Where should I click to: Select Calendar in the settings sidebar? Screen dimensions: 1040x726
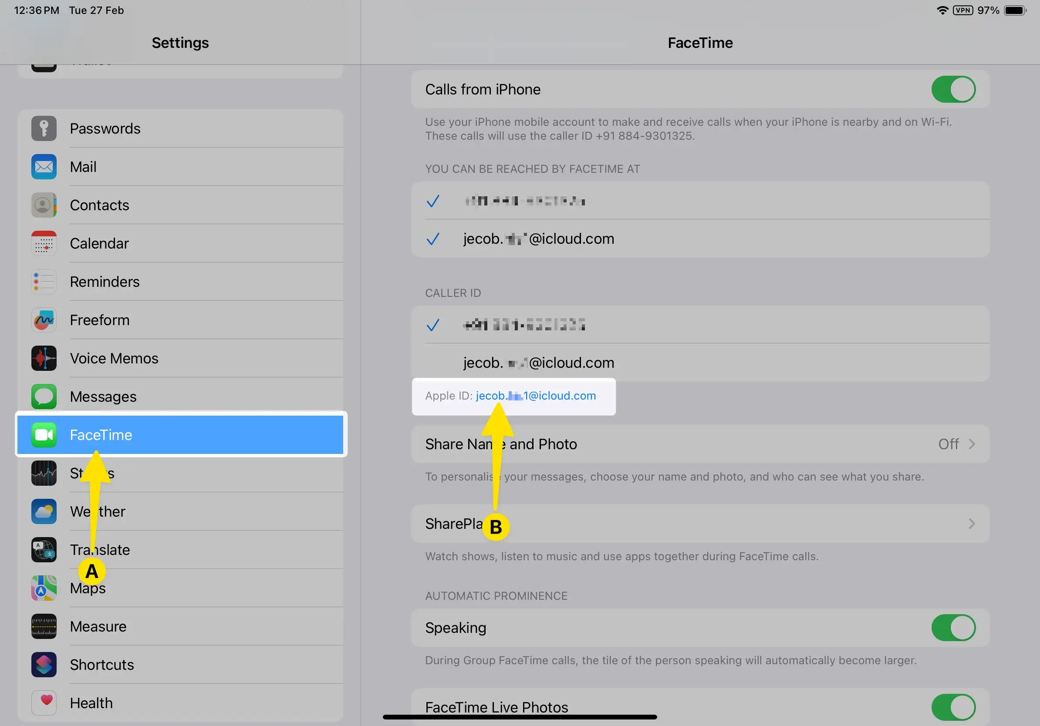[x=99, y=243]
